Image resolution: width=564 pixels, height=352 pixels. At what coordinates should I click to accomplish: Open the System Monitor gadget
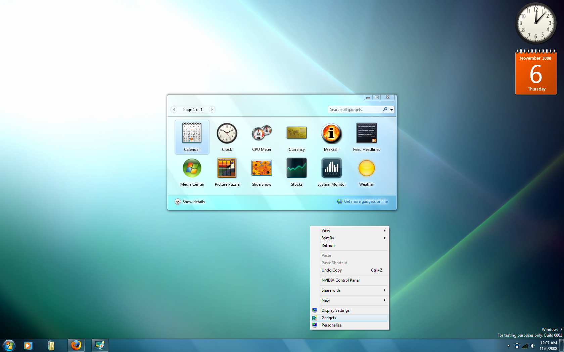click(331, 172)
